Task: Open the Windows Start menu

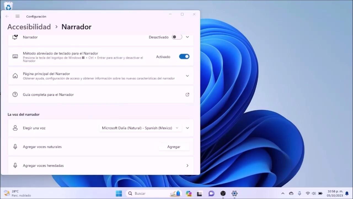Action: 119,193
